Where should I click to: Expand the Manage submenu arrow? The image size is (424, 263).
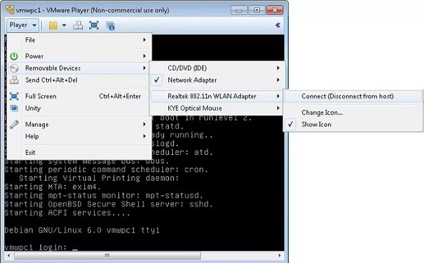145,124
